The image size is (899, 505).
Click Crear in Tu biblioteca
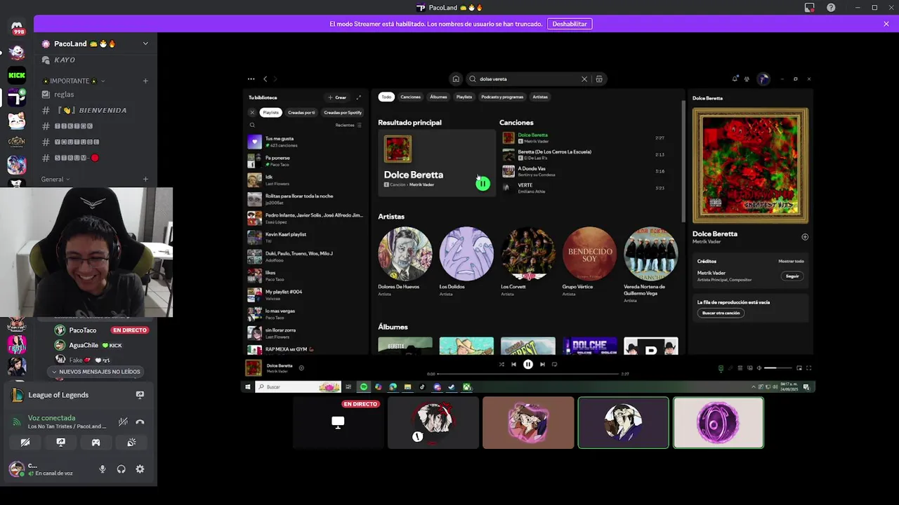pyautogui.click(x=337, y=97)
